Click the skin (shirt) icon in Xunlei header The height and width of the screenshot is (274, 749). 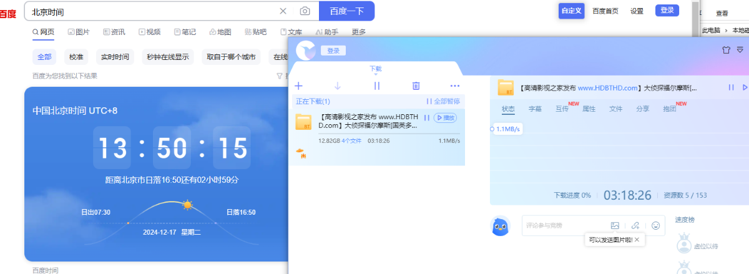pyautogui.click(x=725, y=50)
